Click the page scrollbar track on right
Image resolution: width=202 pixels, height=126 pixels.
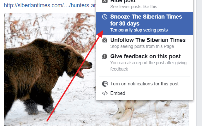[x=199, y=63]
